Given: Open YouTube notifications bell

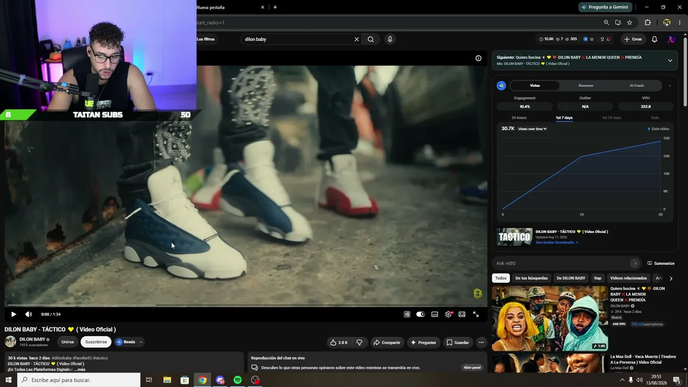Looking at the screenshot, I should tap(654, 39).
